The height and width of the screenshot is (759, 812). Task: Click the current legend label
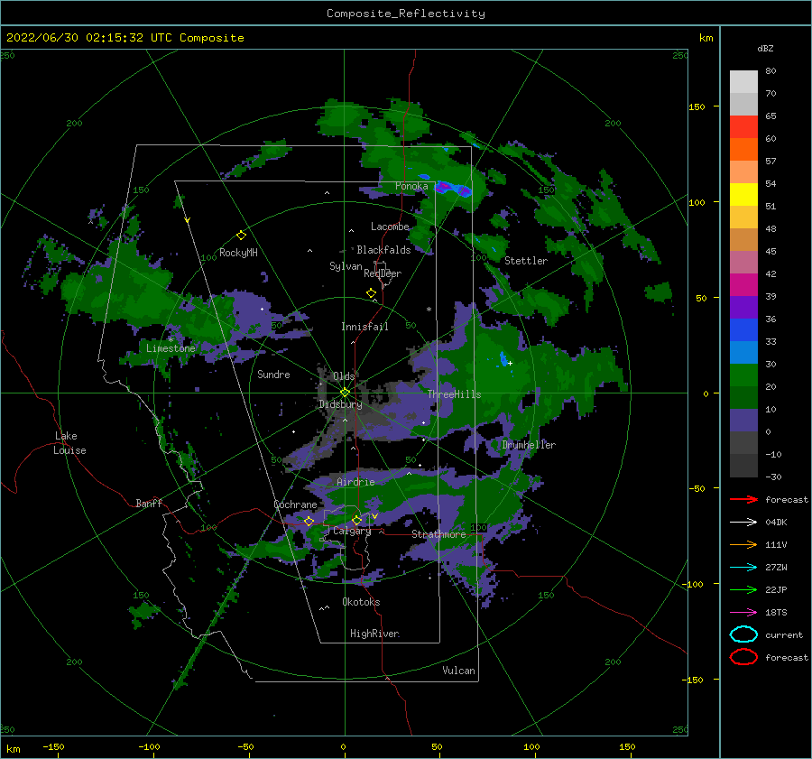[783, 634]
